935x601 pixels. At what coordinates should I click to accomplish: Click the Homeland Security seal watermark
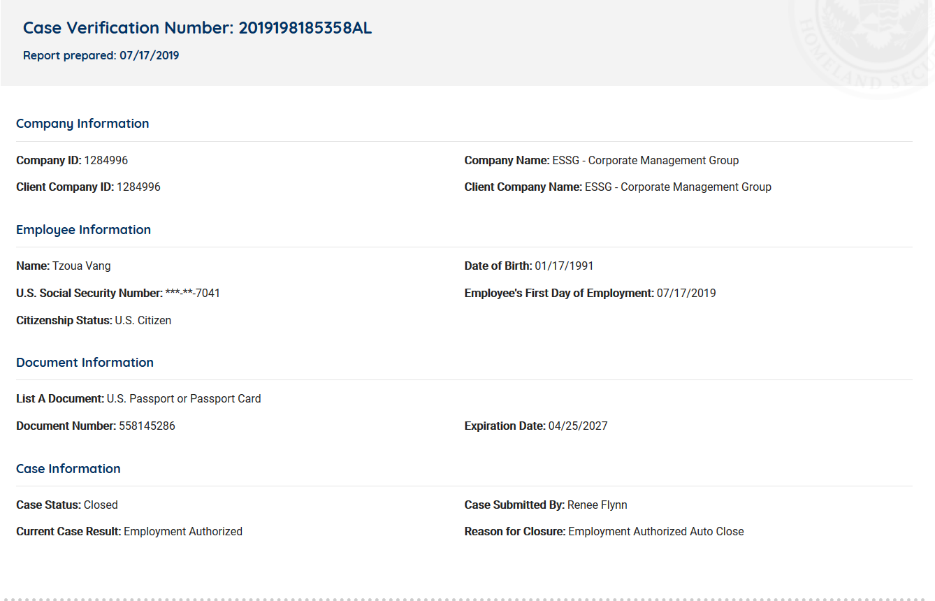tap(874, 42)
